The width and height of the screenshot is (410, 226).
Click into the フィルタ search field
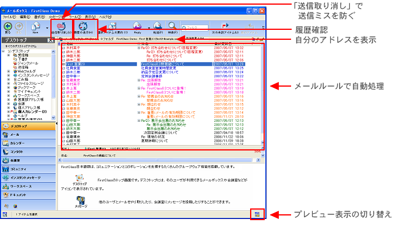tap(195, 28)
